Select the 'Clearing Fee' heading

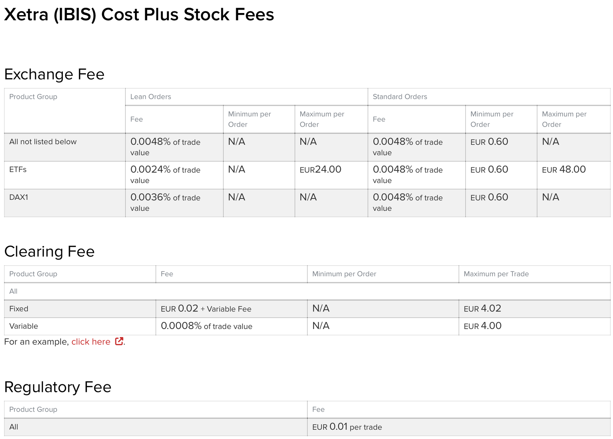click(49, 251)
